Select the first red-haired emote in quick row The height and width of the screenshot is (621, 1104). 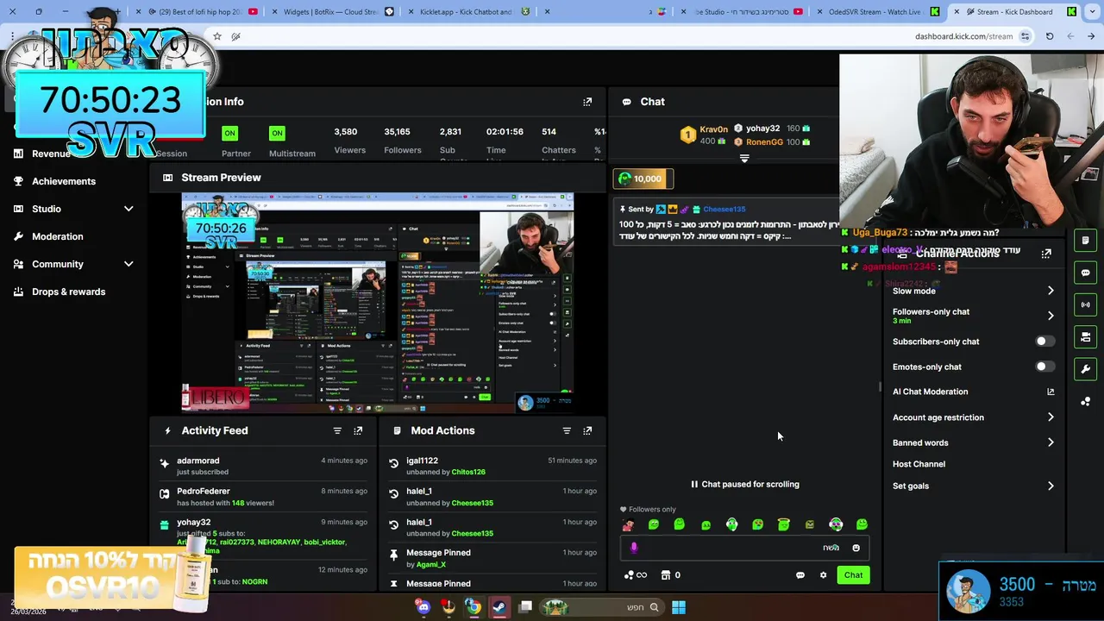[x=628, y=524]
